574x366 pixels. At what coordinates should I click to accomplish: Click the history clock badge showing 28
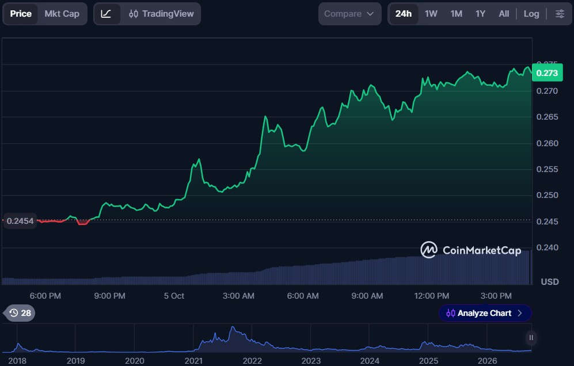[x=20, y=313]
